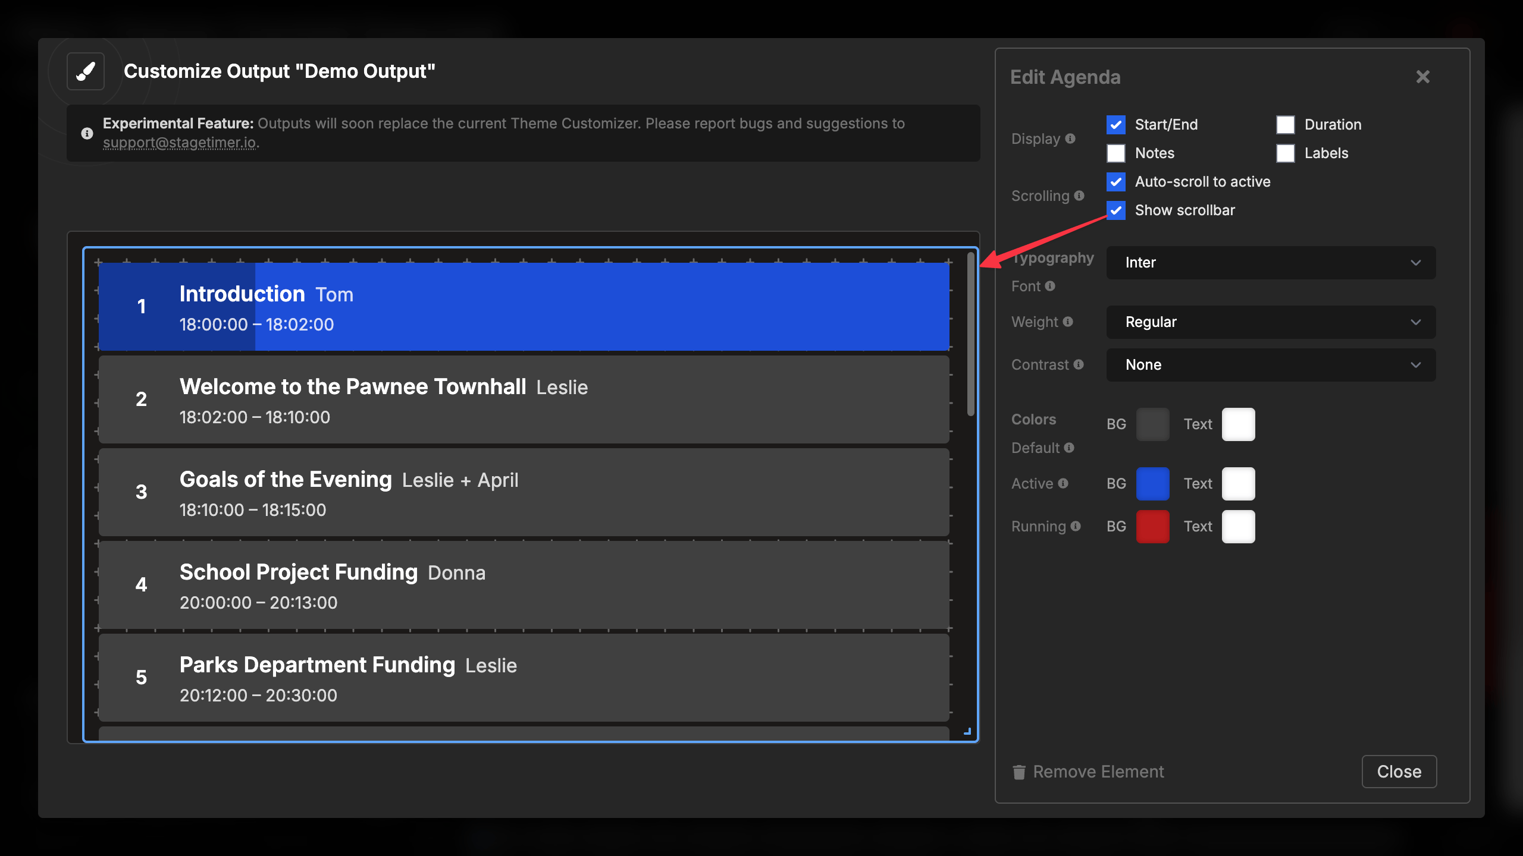Screen dimensions: 1523x856
Task: Click the info icon beside Display
Action: [x=1070, y=139]
